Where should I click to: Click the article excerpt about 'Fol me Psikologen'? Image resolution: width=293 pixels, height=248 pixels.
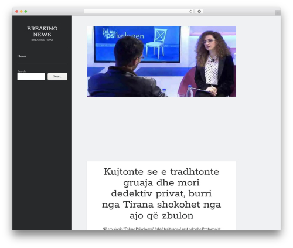click(161, 229)
